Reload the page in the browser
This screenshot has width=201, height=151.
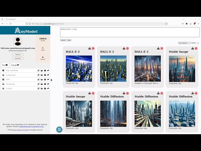tap(10, 24)
